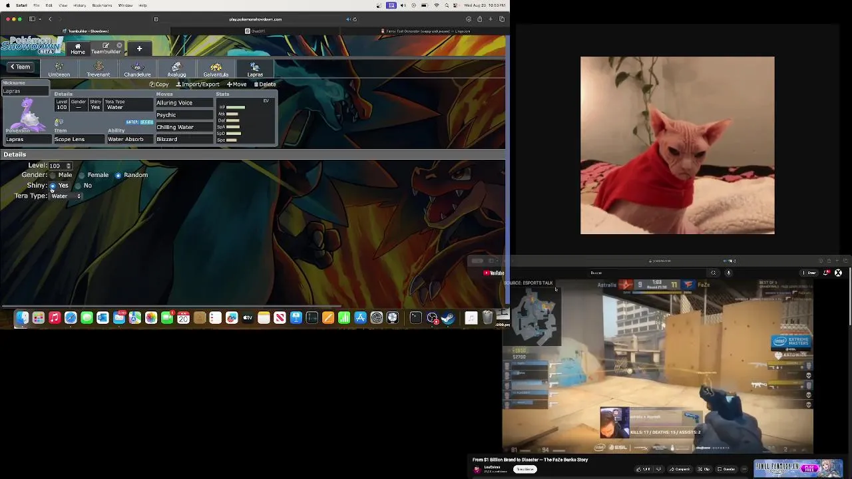Select Avalugg in the team bar
Screen dimensions: 852x479
(176, 69)
